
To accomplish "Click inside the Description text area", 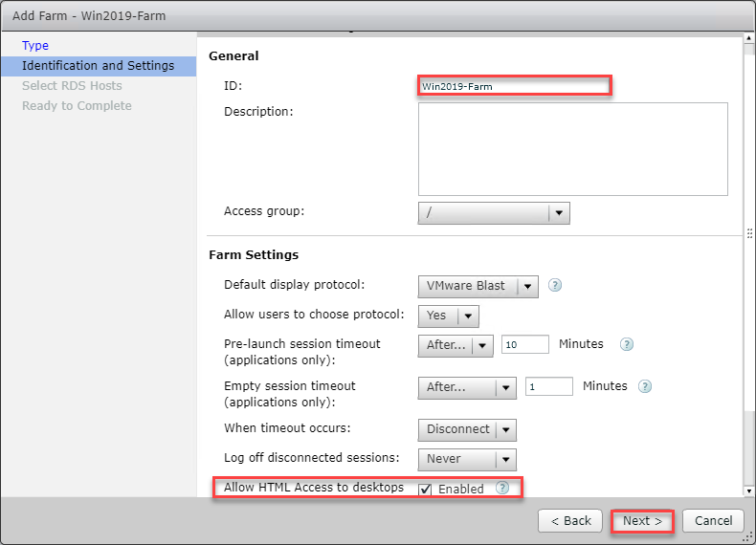I will tap(572, 149).
